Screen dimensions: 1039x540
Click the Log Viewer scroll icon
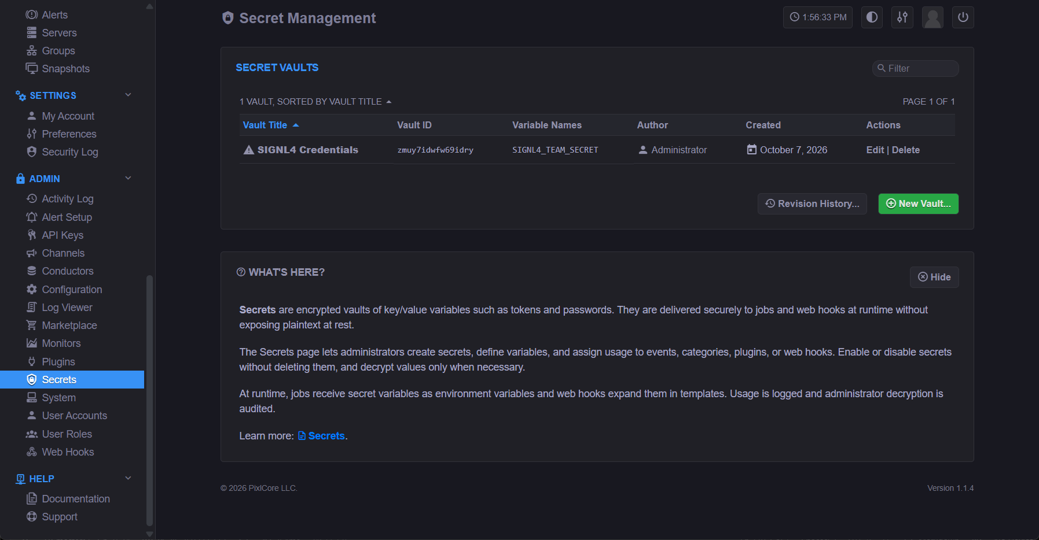tap(32, 307)
